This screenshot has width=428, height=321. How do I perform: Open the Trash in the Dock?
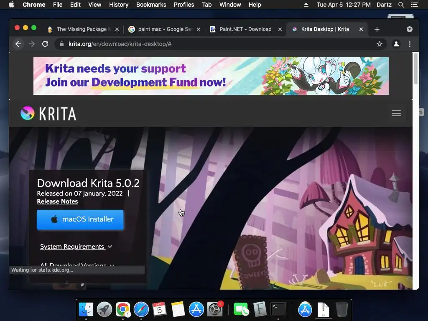click(342, 309)
